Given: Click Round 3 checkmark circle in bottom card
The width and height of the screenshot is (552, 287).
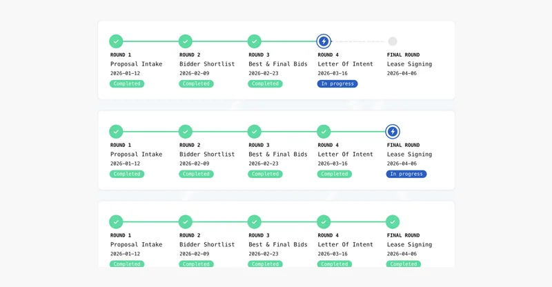Looking at the screenshot, I should click(x=255, y=222).
